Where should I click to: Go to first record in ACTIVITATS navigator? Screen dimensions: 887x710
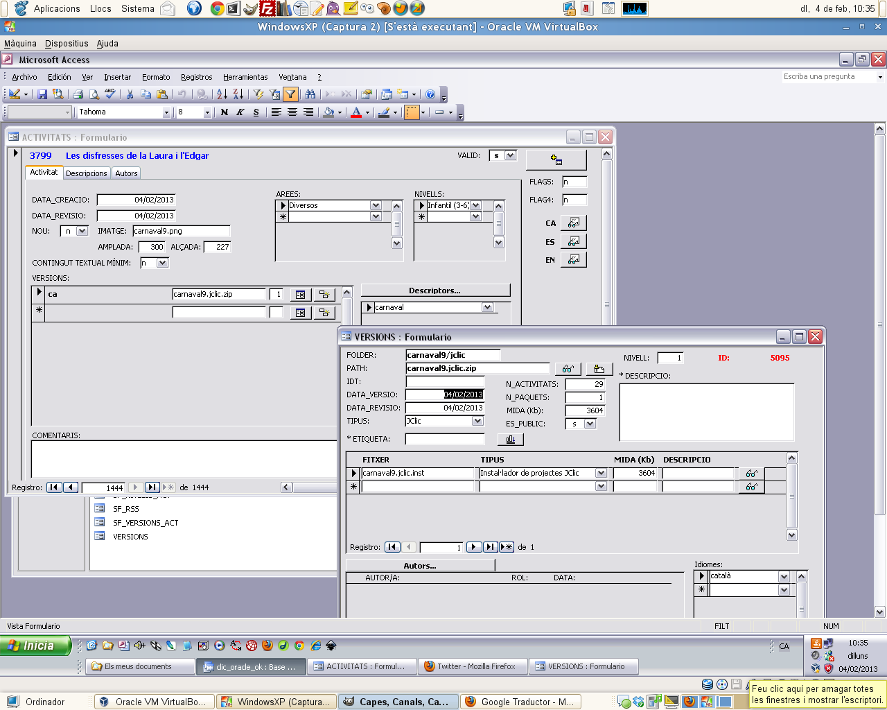[x=54, y=487]
